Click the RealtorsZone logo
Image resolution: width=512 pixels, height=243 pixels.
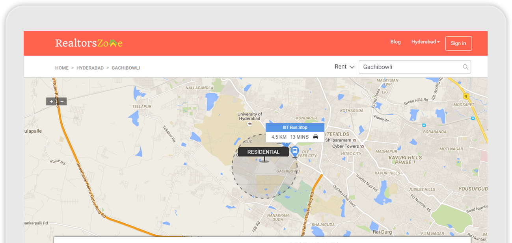89,43
